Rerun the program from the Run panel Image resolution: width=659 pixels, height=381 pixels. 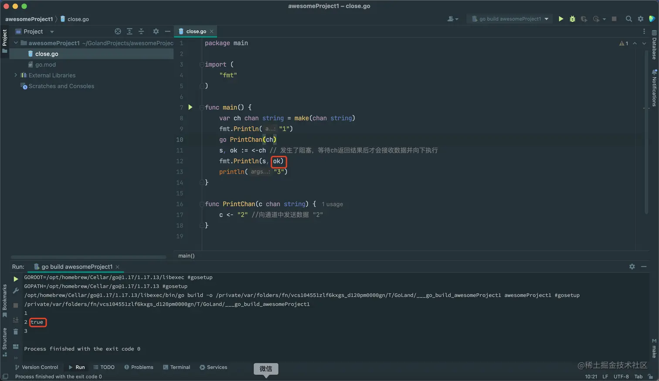coord(16,279)
